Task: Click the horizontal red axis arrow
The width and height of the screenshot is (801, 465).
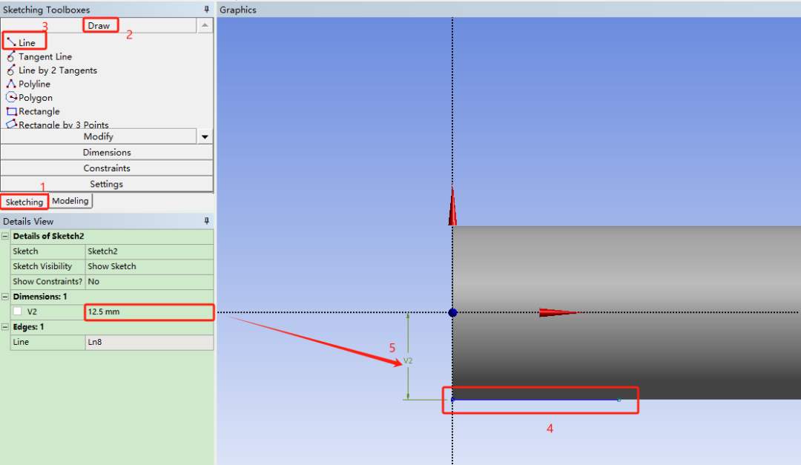Action: pos(561,312)
